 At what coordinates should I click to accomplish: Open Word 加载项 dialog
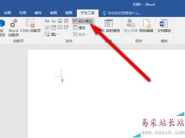point(13,28)
